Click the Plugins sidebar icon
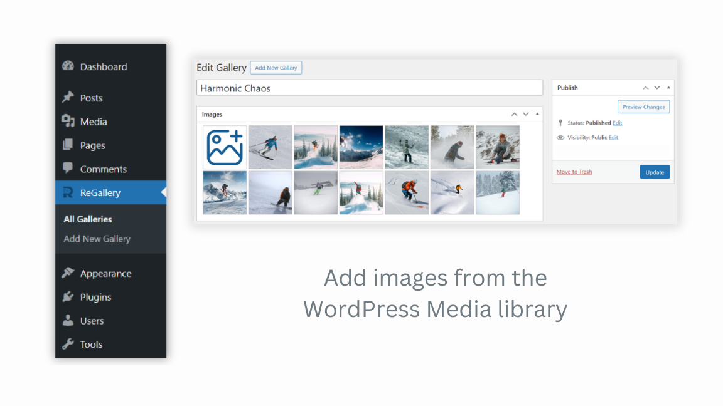The height and width of the screenshot is (406, 723). coord(68,297)
